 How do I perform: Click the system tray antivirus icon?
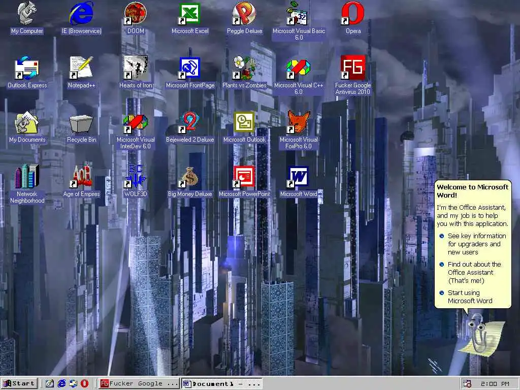point(467,384)
